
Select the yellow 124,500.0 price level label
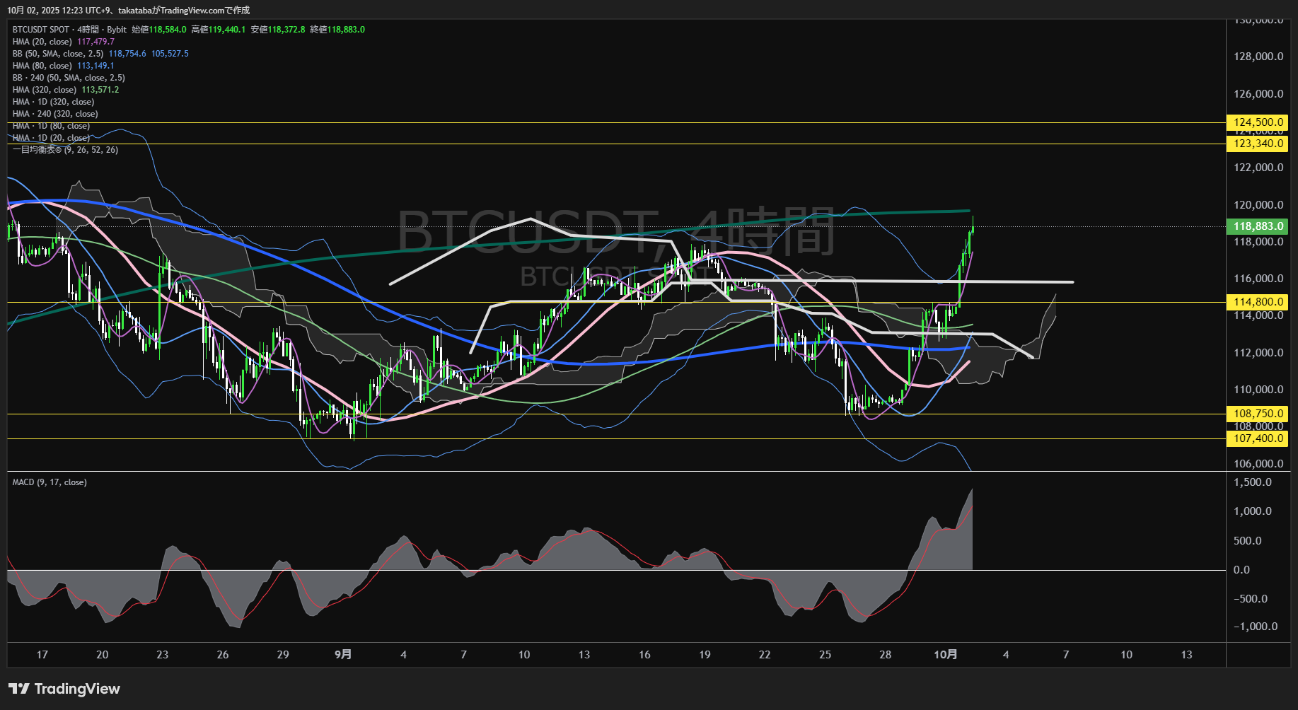(x=1258, y=122)
